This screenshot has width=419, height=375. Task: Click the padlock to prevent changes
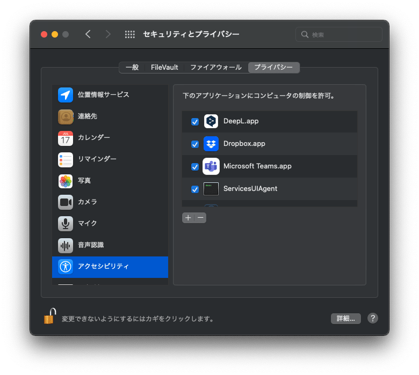(50, 316)
